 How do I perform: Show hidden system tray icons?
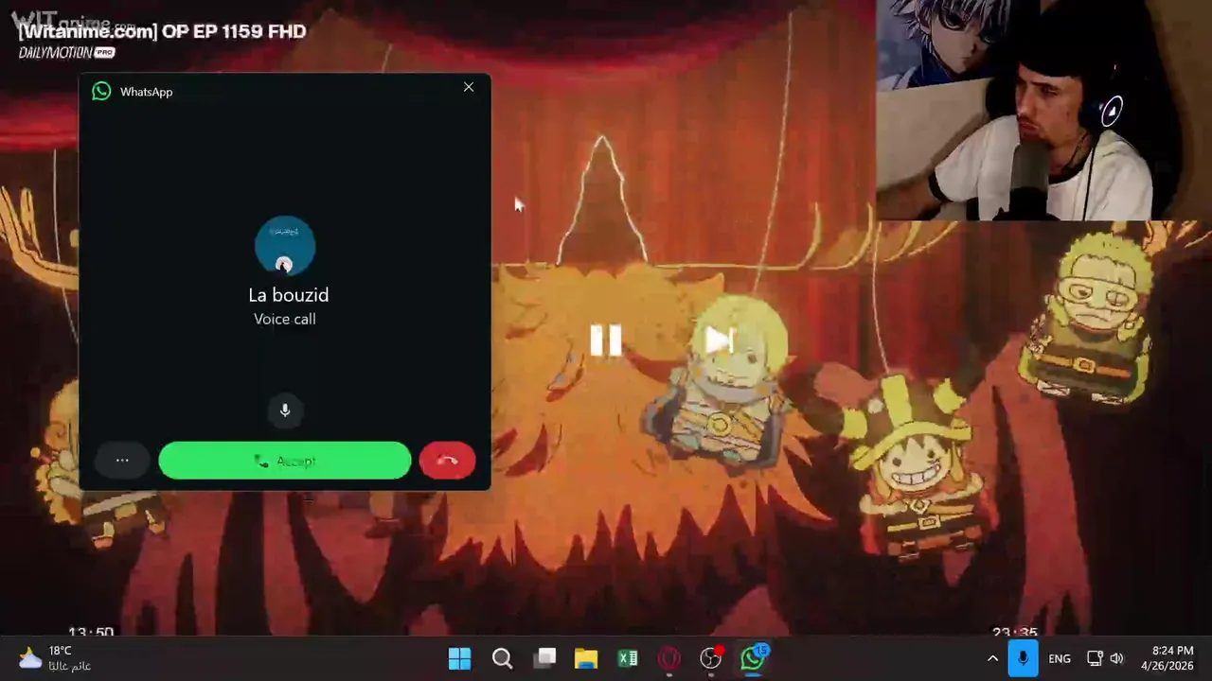(992, 658)
